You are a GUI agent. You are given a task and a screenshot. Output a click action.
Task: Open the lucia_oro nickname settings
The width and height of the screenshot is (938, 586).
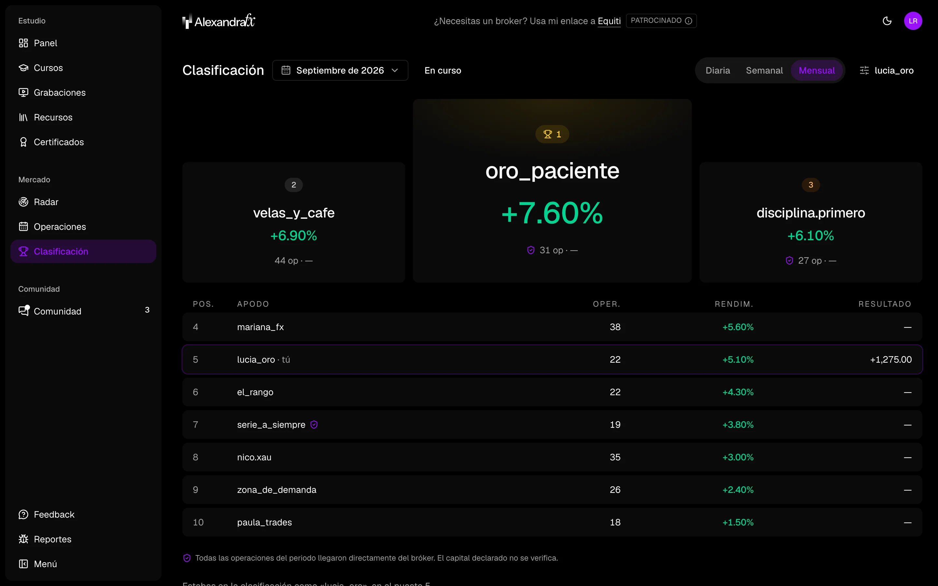pos(887,71)
